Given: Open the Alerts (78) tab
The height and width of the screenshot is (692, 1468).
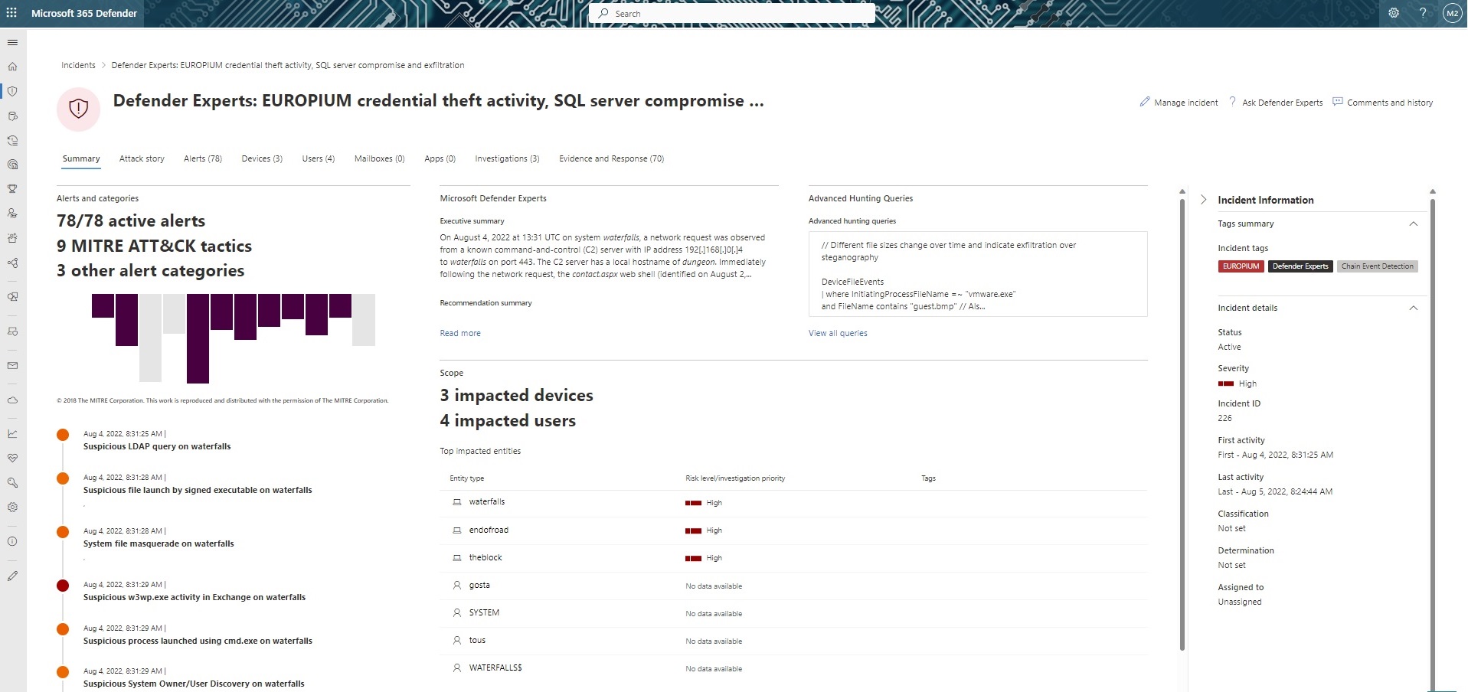Looking at the screenshot, I should pos(202,159).
